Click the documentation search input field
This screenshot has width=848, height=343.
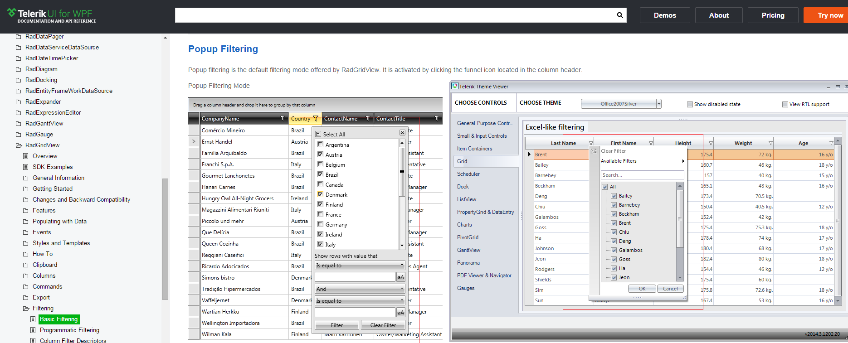point(395,15)
